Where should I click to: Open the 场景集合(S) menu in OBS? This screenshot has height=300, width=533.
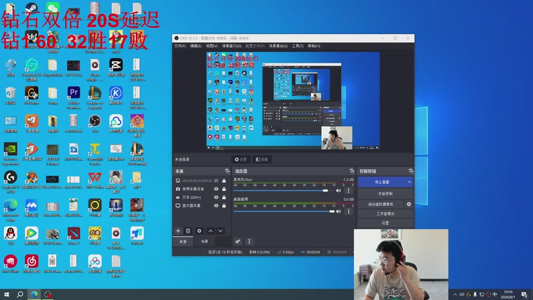pyautogui.click(x=278, y=46)
